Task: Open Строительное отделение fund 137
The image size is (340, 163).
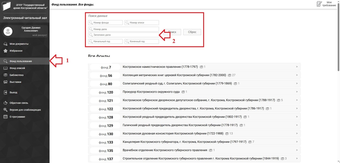Action: (x=201, y=158)
